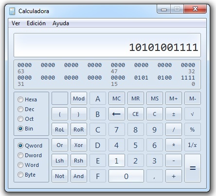Screen dimensions: 216x196
Task: Select the Byte radio option
Action: [x=20, y=175]
